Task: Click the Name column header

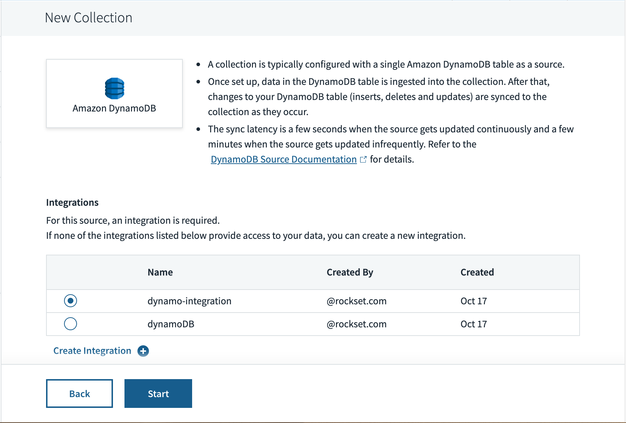Action: 160,272
